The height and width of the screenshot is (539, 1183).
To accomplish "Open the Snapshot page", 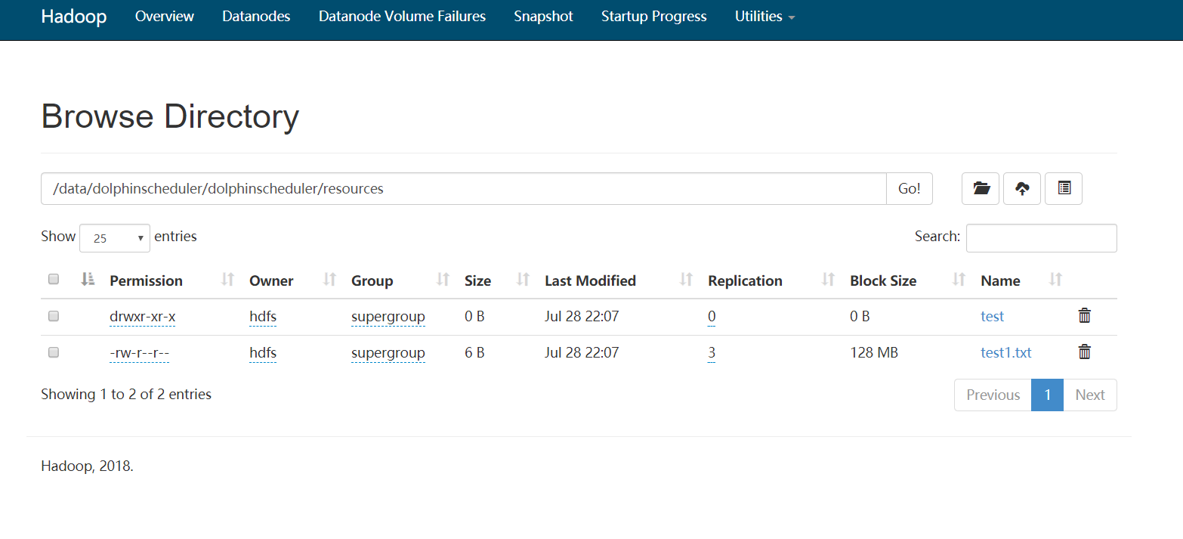I will (543, 17).
